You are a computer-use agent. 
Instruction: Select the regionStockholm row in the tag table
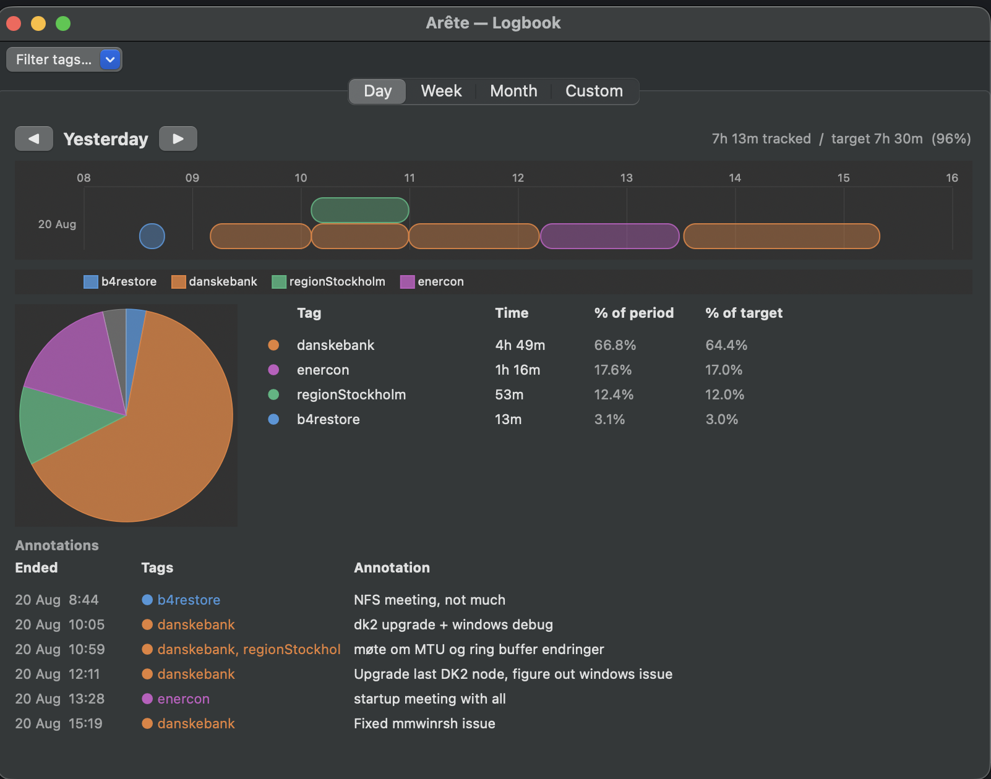[526, 394]
